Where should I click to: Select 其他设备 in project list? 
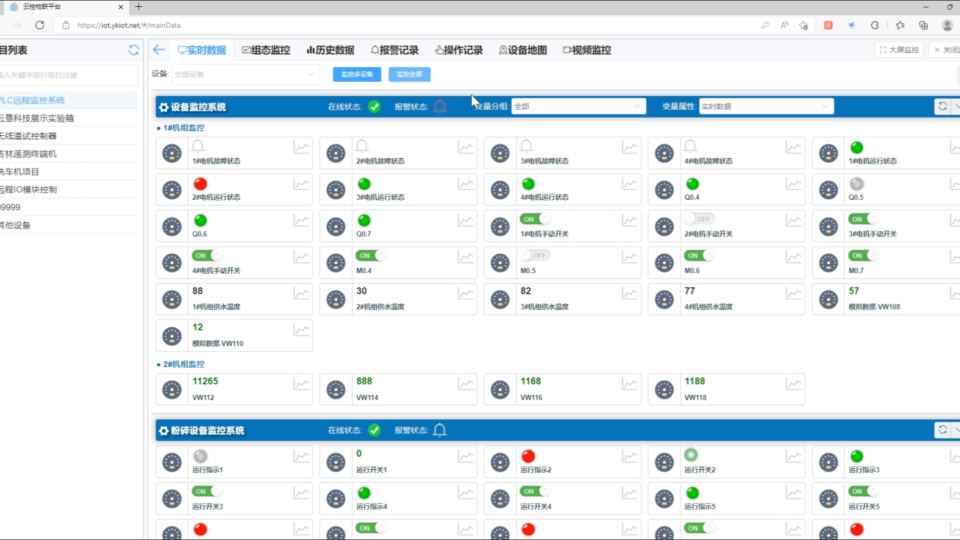(69, 225)
